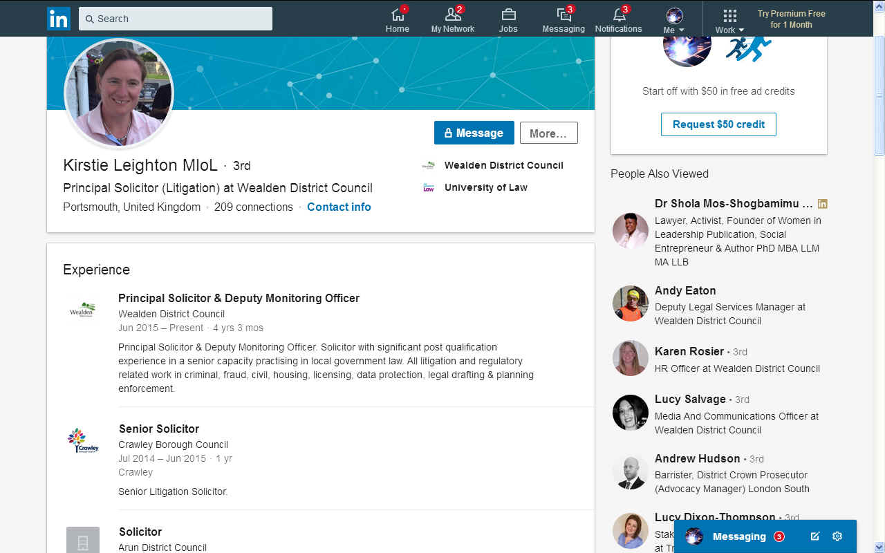Viewport: 885px width, 553px height.
Task: Click the ad avatar image above credits
Action: point(687,52)
